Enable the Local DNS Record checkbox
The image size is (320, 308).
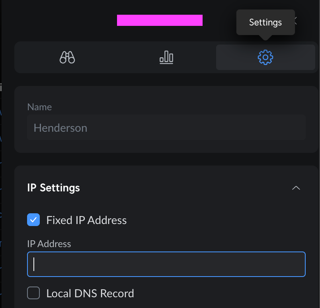(33, 293)
